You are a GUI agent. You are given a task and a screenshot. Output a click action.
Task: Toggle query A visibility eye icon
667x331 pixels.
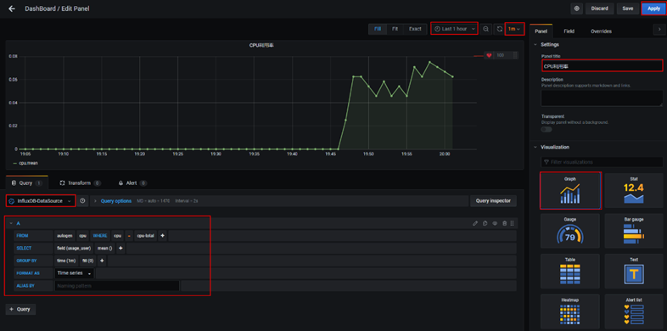[x=495, y=223]
